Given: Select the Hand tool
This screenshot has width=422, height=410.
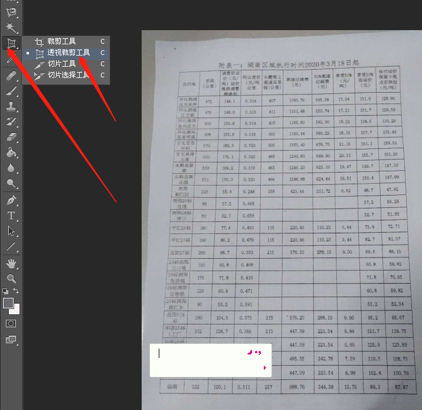Looking at the screenshot, I should (x=11, y=263).
